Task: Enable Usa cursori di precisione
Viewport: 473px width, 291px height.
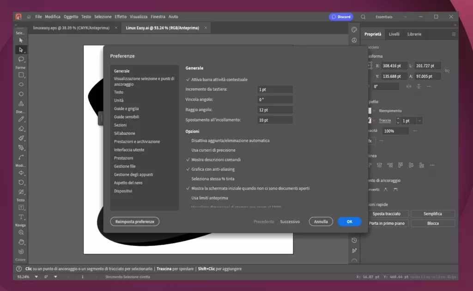Action: [213, 150]
